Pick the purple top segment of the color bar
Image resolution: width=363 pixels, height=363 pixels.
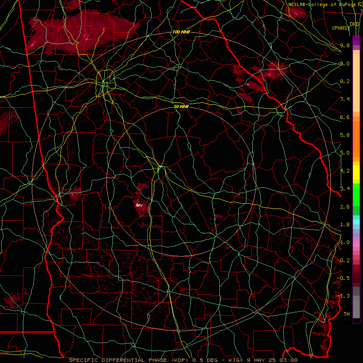[356, 40]
